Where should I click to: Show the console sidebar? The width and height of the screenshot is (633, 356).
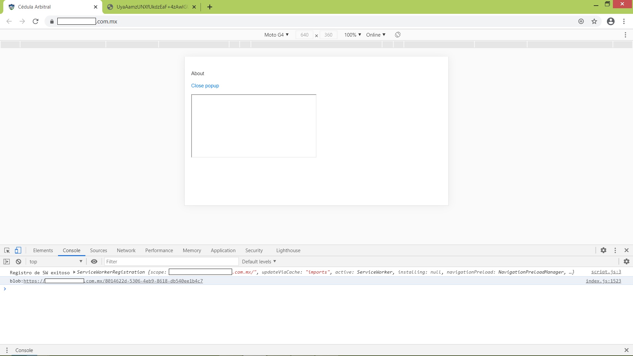point(7,261)
